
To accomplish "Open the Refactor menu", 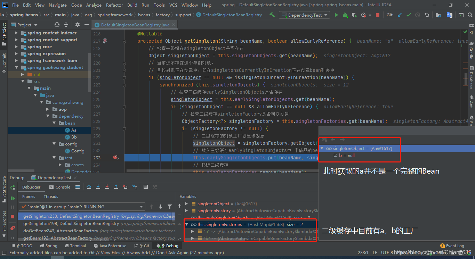I will 114,5.
